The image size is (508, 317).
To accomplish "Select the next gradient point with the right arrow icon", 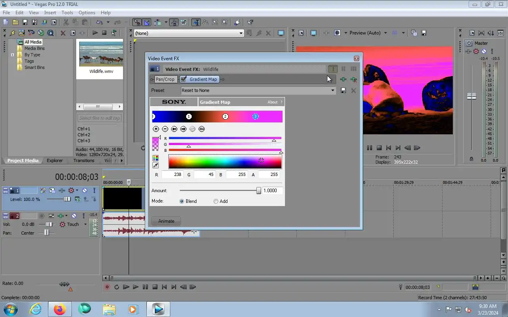I will [183, 129].
